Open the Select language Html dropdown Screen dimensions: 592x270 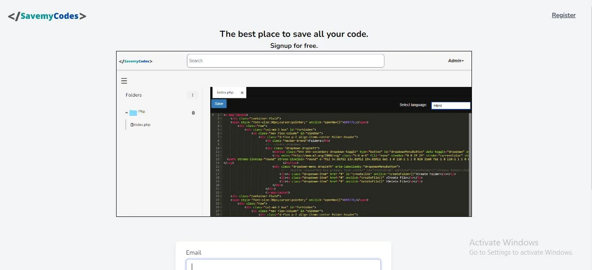pos(450,105)
